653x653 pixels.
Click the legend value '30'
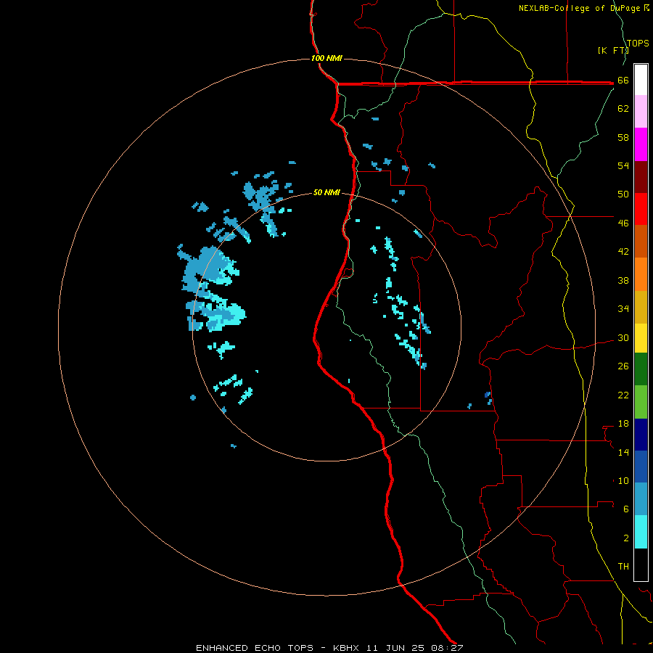(623, 337)
